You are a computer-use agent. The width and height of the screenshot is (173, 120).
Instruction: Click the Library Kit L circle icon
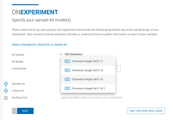6,91
